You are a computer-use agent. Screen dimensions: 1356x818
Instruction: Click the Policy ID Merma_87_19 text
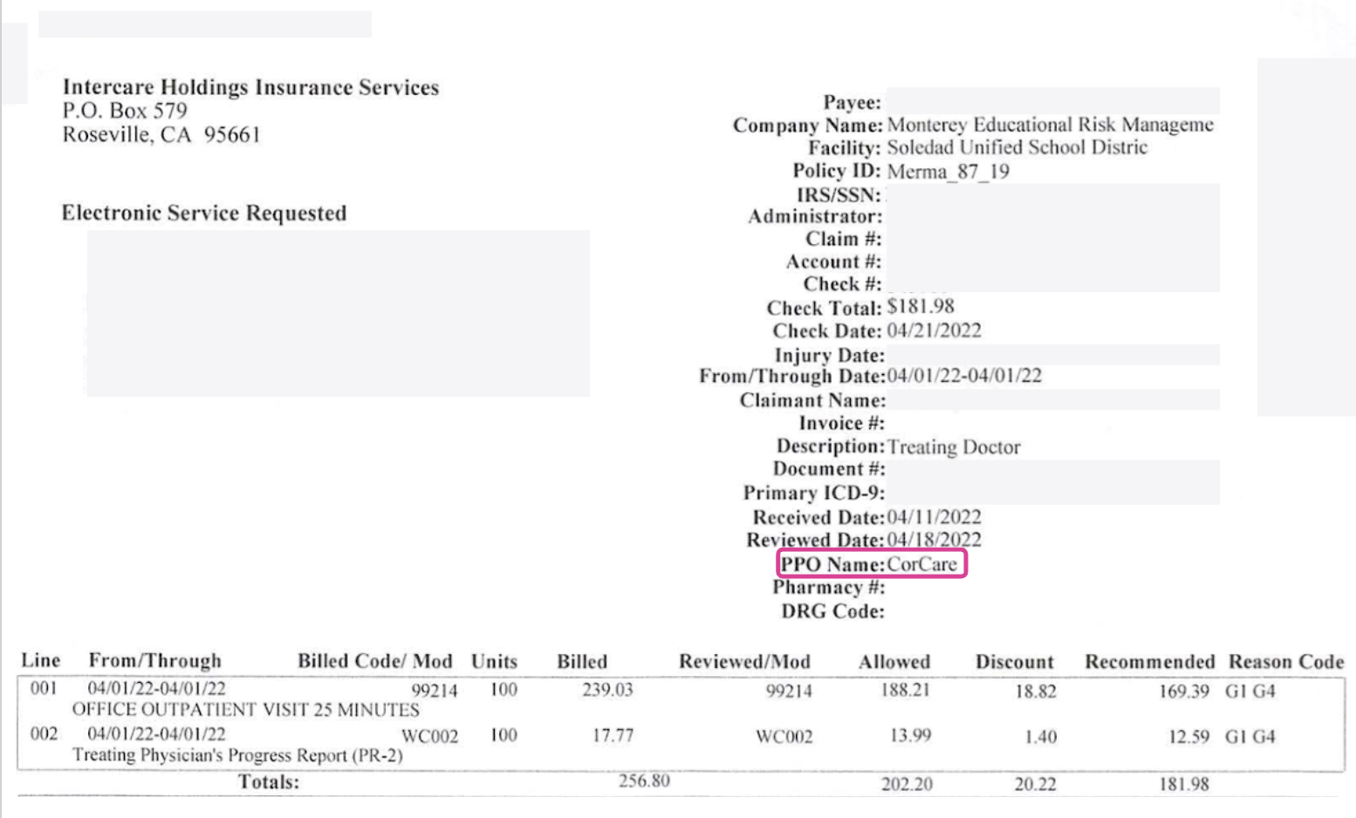(948, 171)
